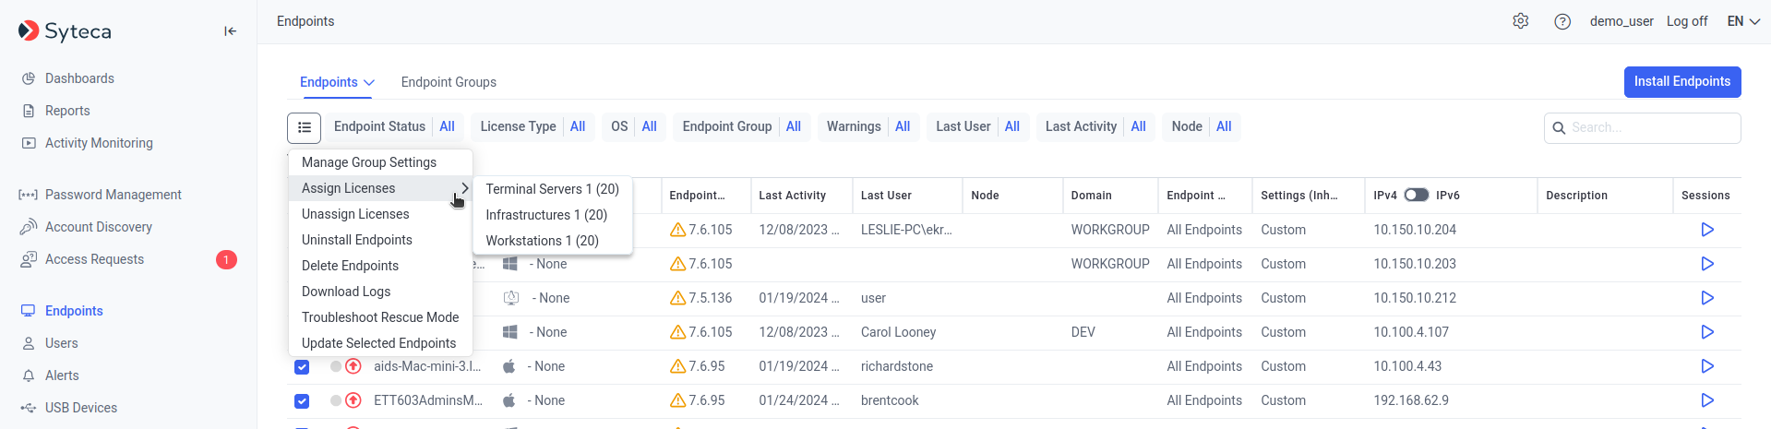The width and height of the screenshot is (1771, 429).
Task: Focus the Search input field
Action: (1643, 128)
